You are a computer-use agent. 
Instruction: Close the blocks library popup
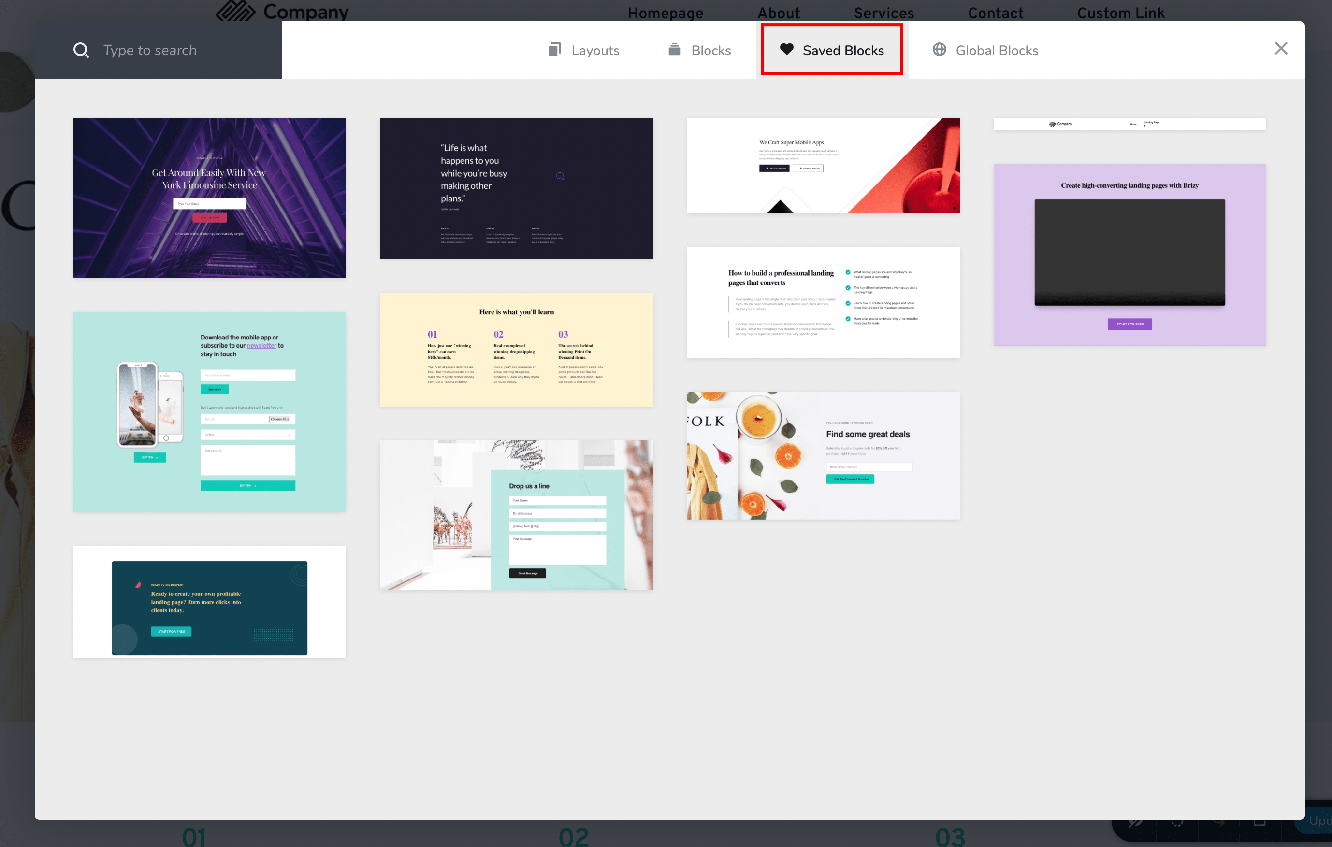coord(1281,49)
